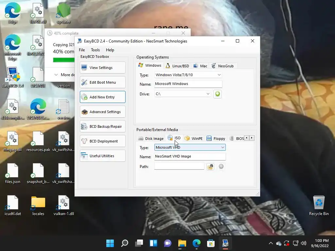This screenshot has height=251, width=335.
Task: Open Widgets on the taskbar
Action: [153, 243]
